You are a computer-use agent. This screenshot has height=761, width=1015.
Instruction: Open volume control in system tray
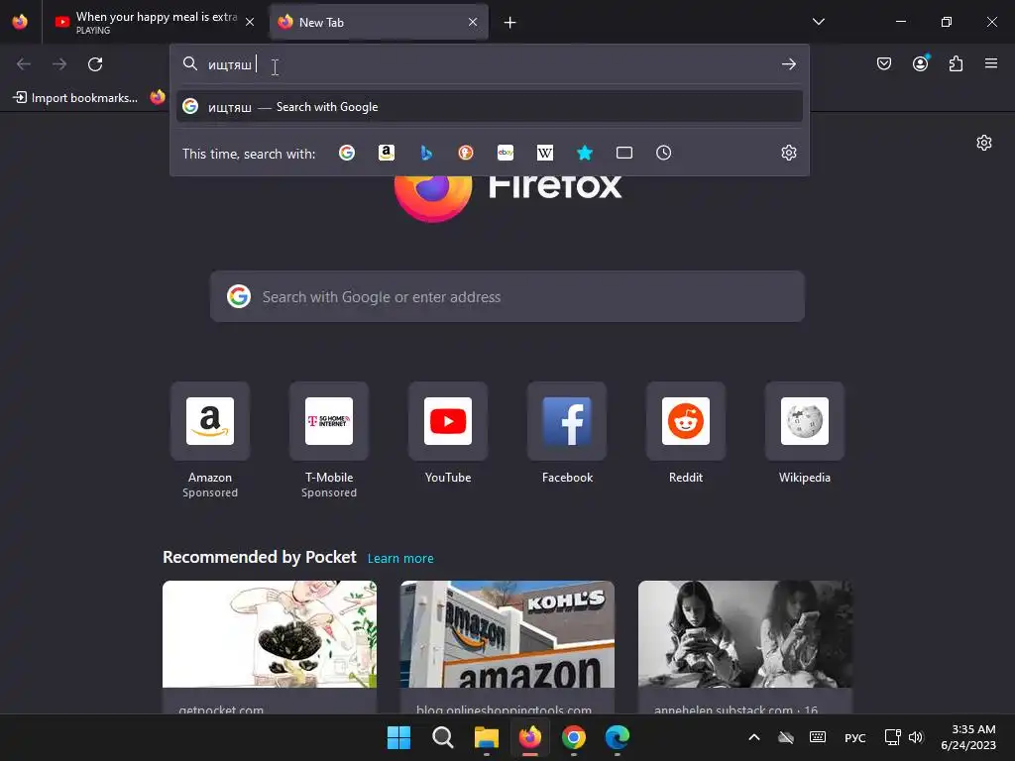click(916, 737)
